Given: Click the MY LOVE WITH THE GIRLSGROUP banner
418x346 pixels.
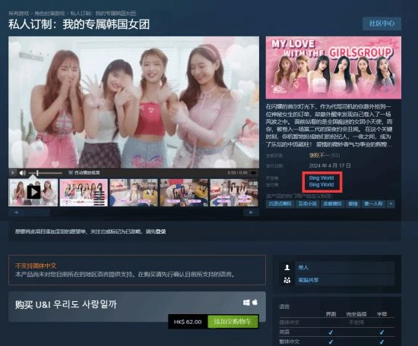Looking at the screenshot, I should coord(334,68).
